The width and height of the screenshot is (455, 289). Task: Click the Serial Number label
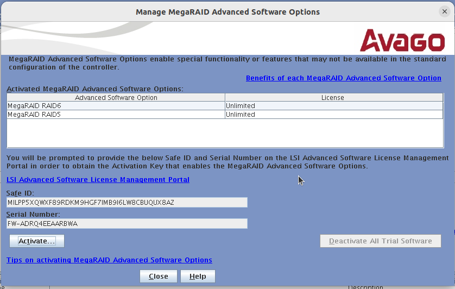pyautogui.click(x=33, y=215)
